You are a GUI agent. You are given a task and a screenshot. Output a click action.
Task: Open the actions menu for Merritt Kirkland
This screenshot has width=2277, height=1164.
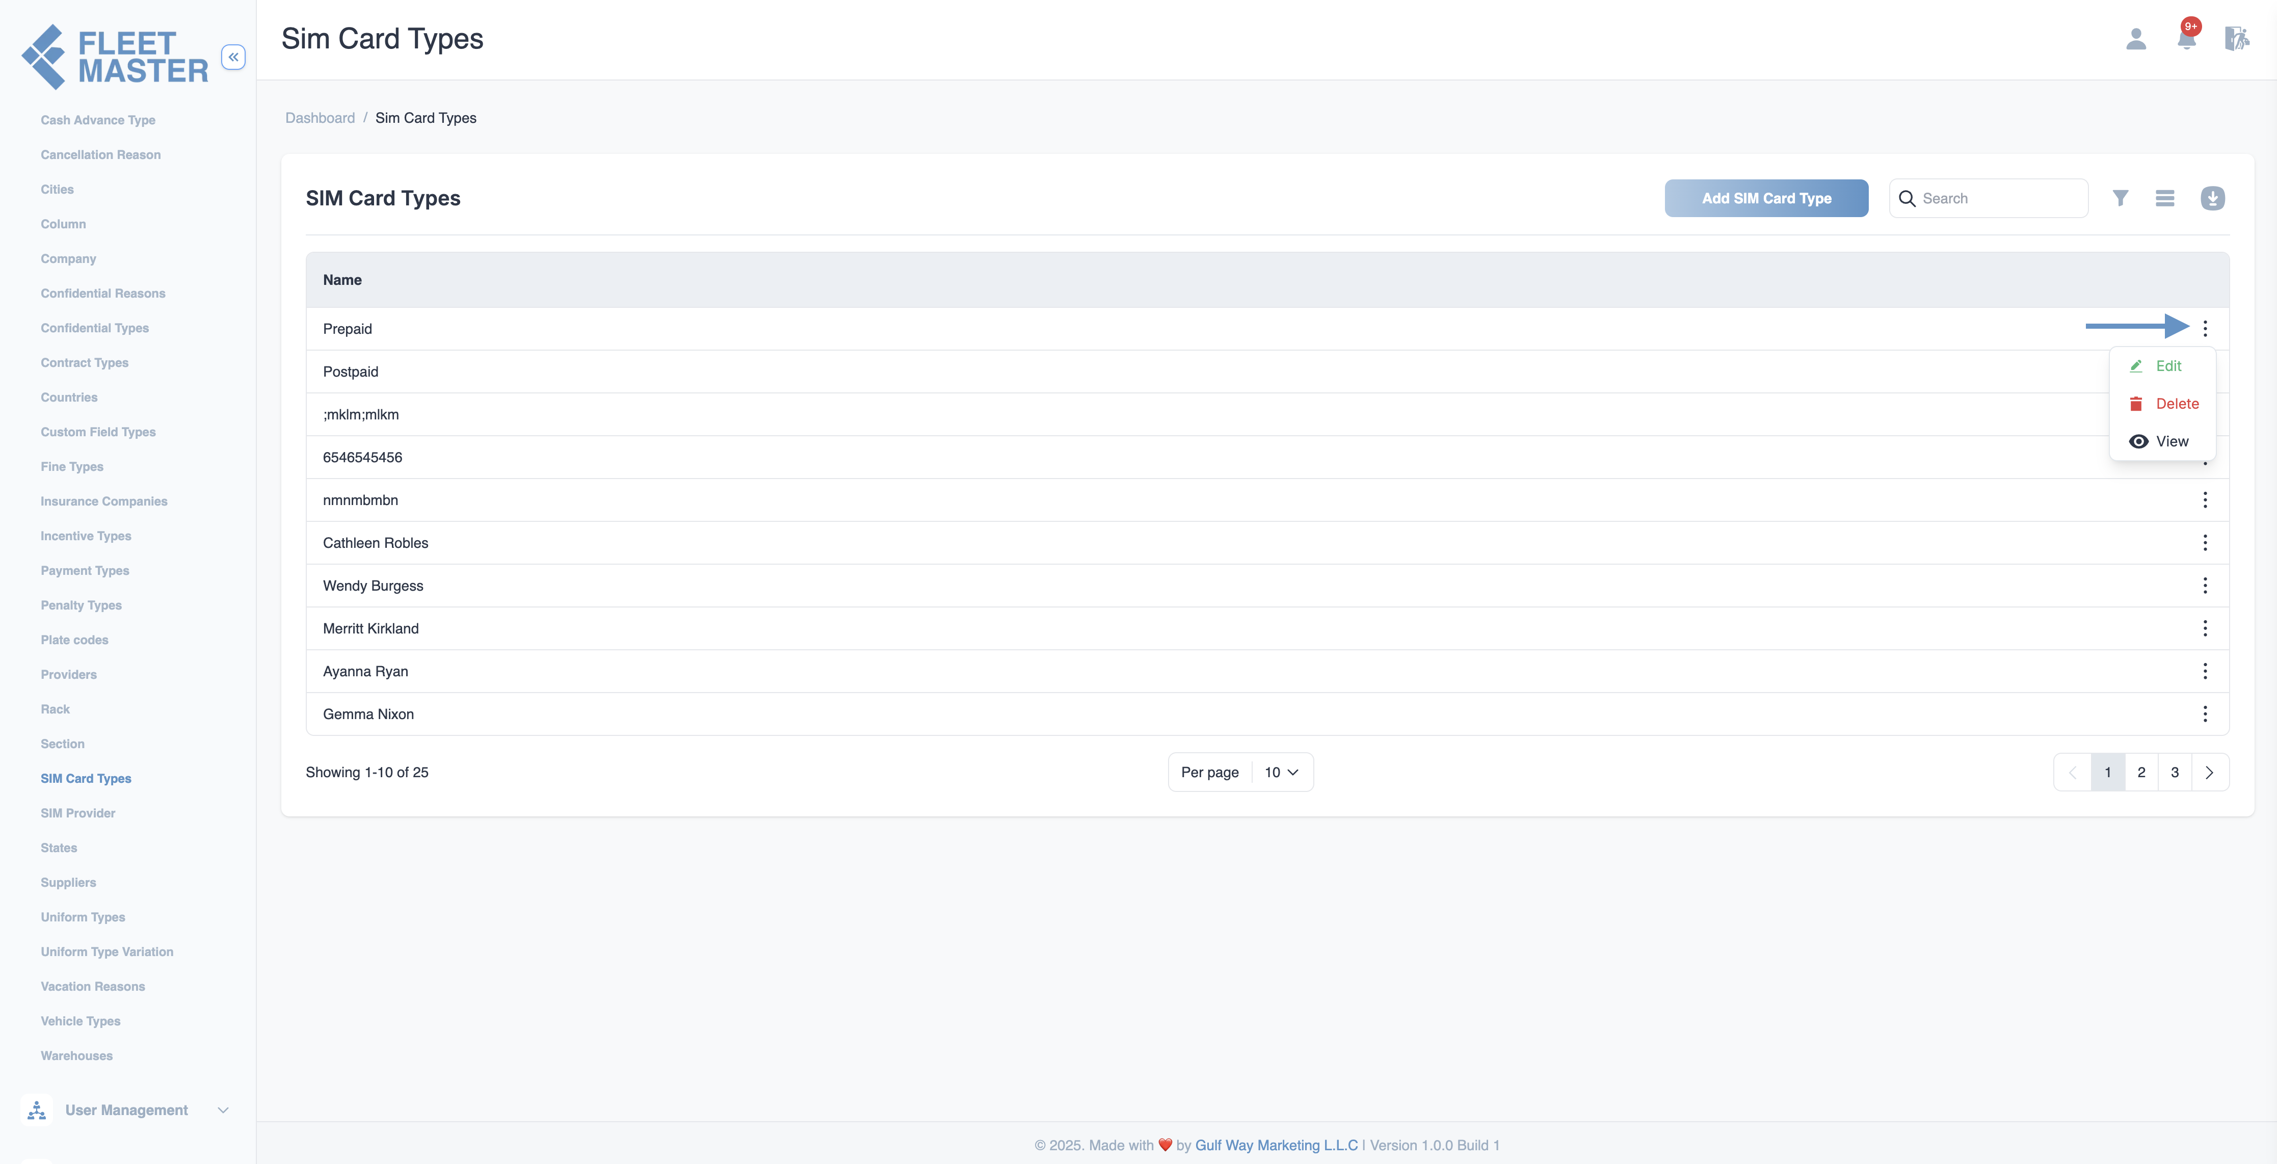pyautogui.click(x=2205, y=628)
